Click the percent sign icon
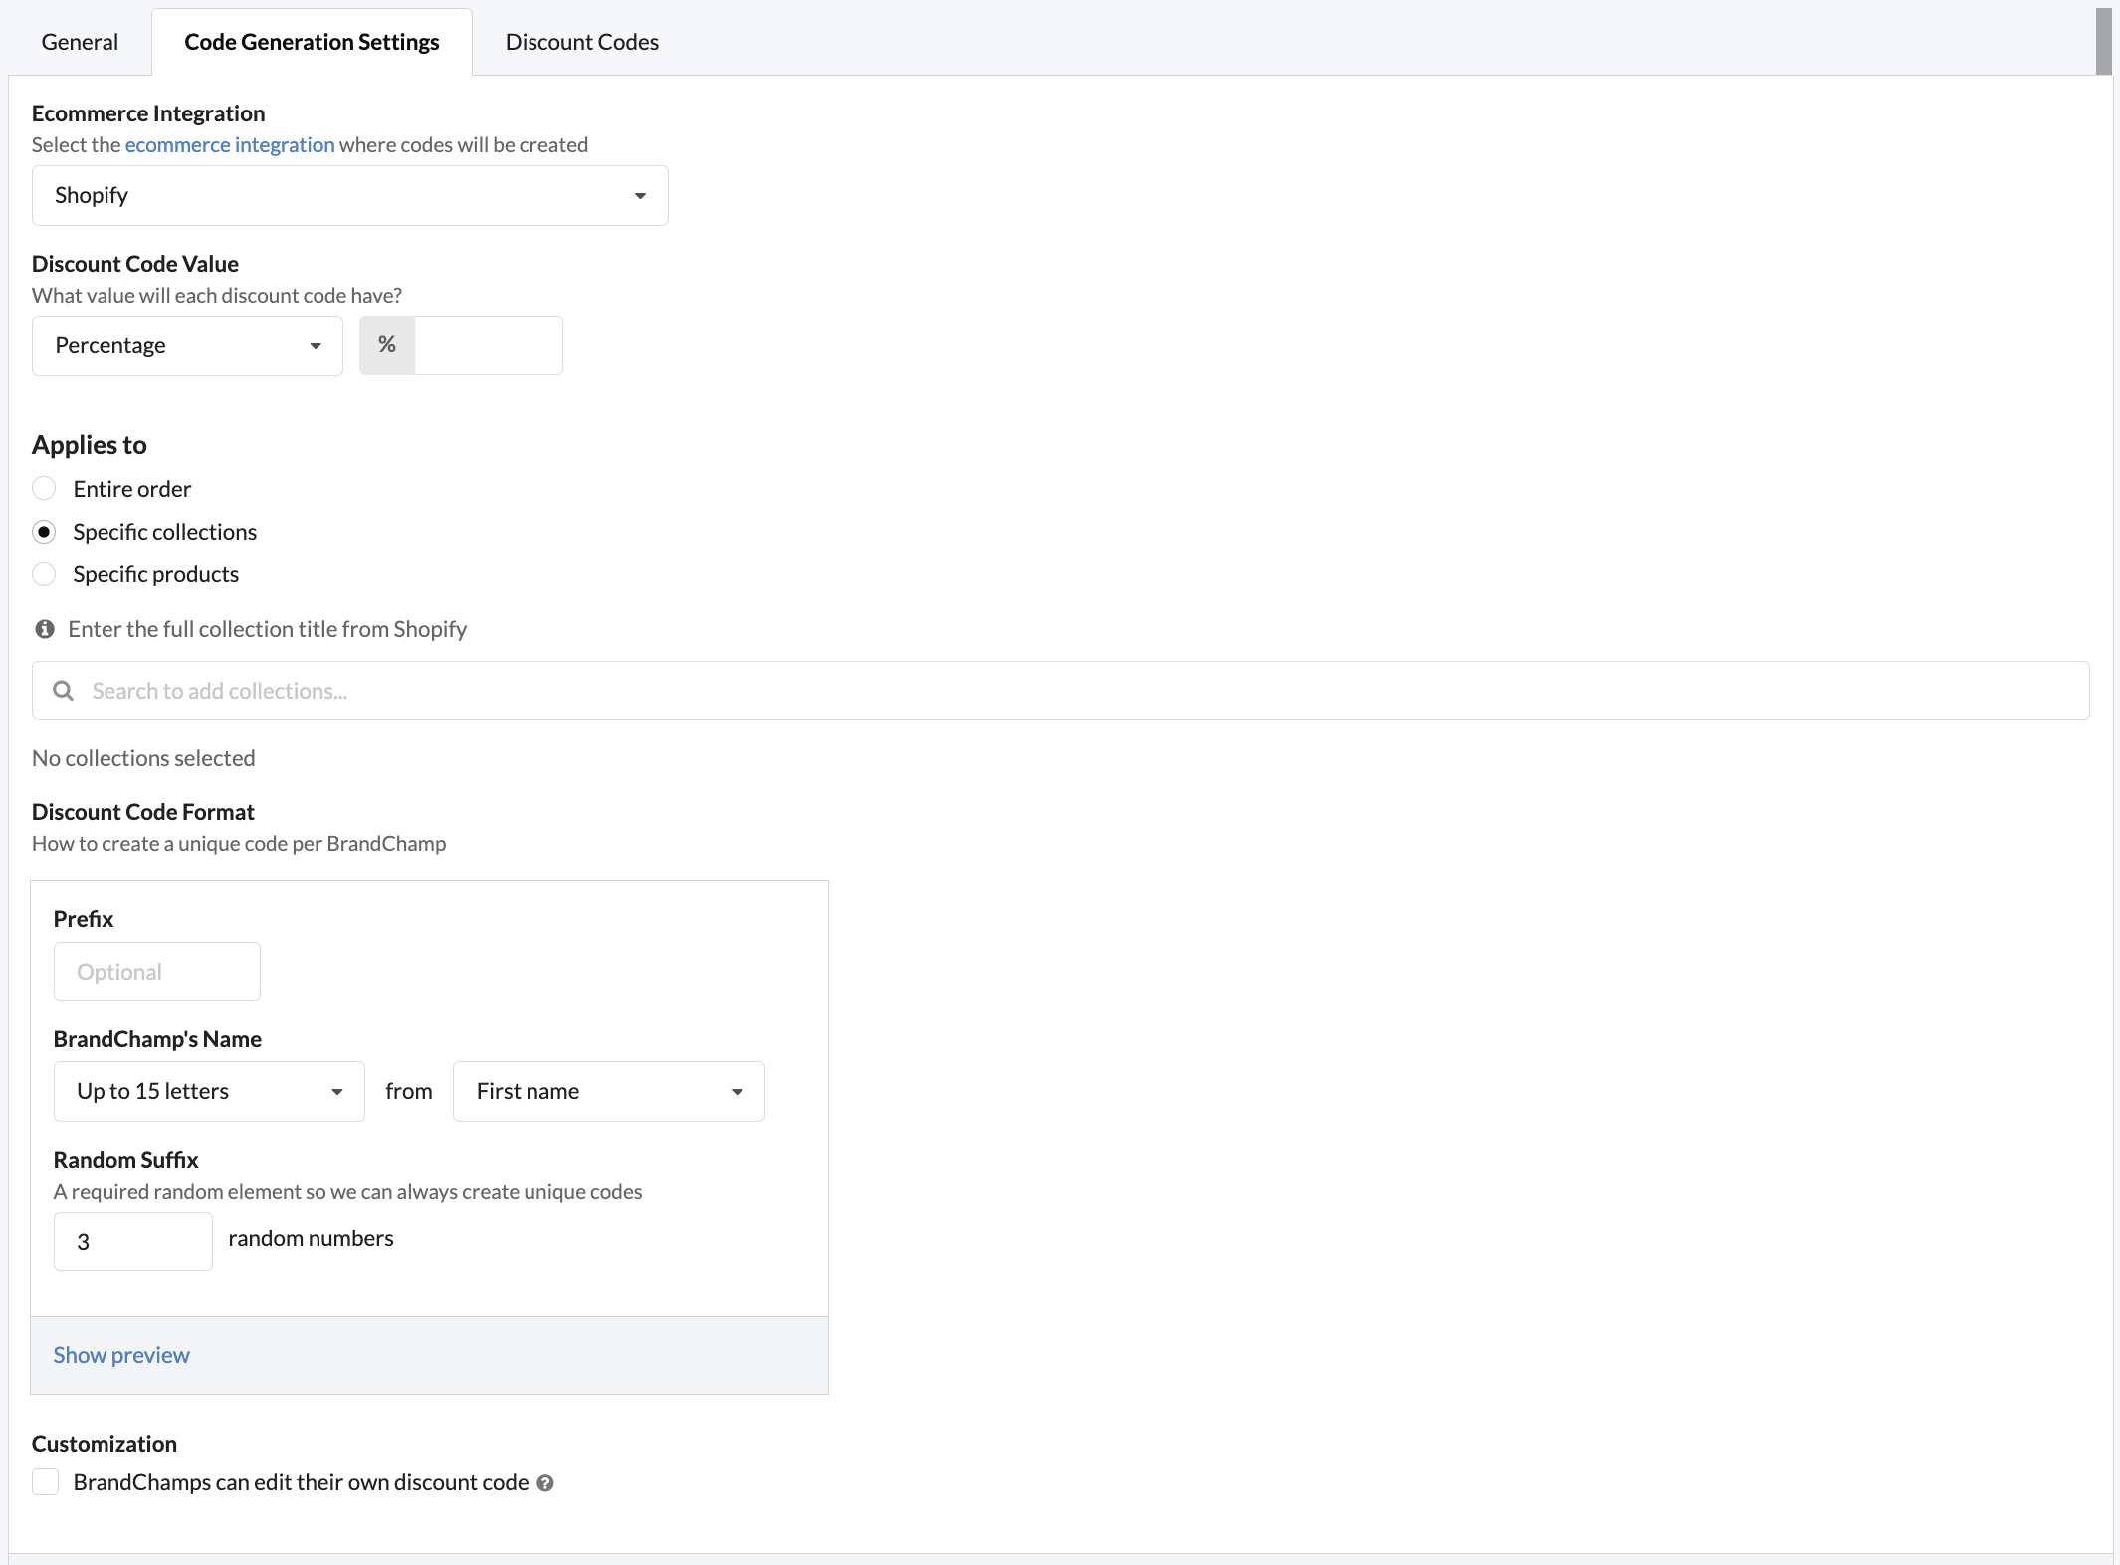This screenshot has width=2120, height=1565. pos(387,345)
